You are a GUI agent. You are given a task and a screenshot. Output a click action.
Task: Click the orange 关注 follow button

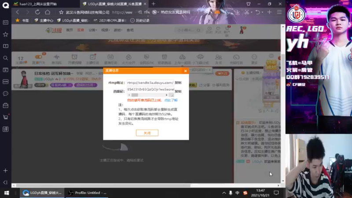point(222,73)
